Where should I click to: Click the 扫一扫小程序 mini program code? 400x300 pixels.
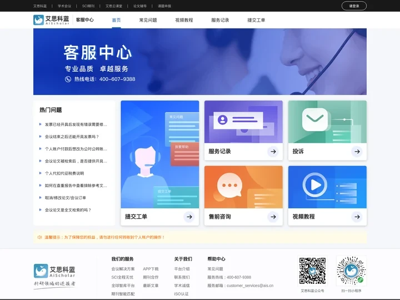(x=351, y=271)
